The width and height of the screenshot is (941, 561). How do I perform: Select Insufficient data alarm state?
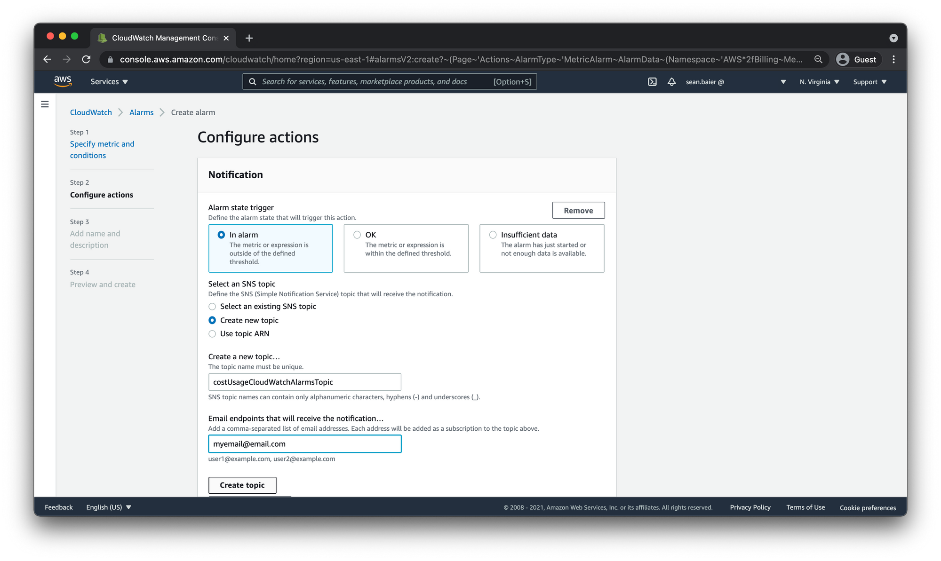point(493,235)
